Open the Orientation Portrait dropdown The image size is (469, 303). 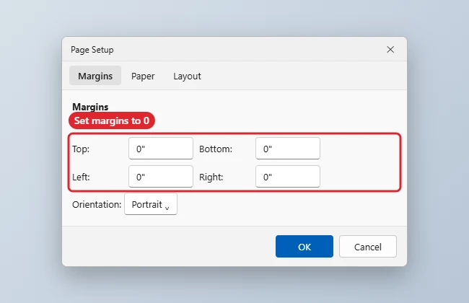(151, 204)
